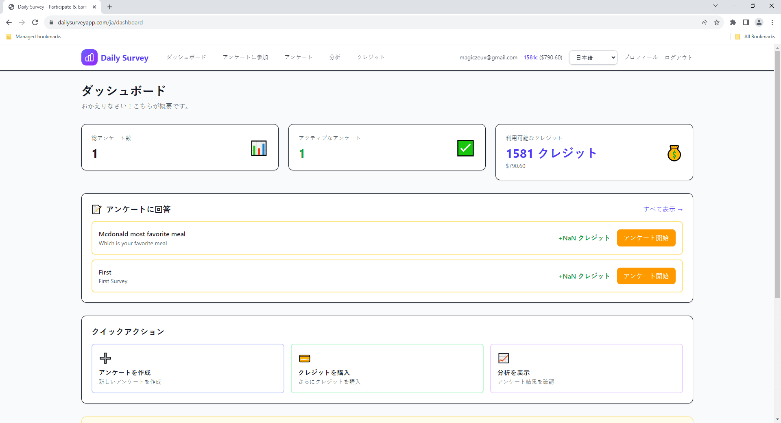Toggle the bookmark star for this page
The height and width of the screenshot is (423, 781).
pyautogui.click(x=717, y=22)
